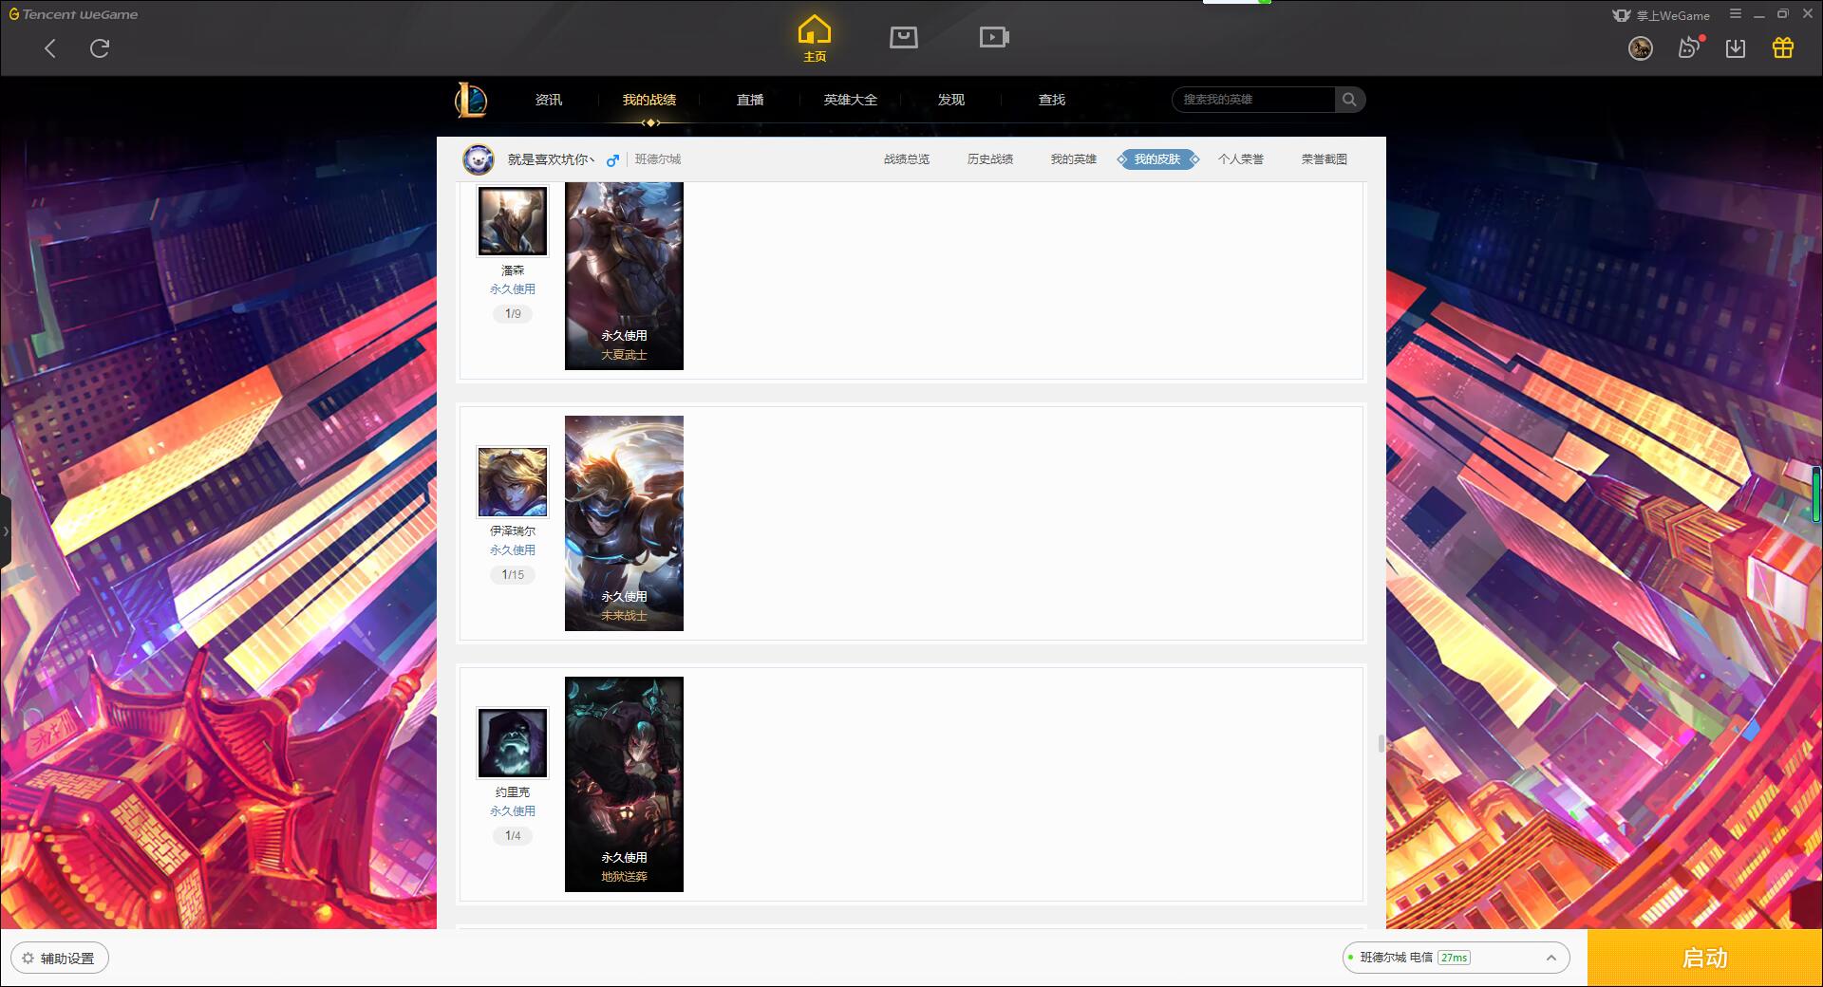
Task: Expand the left side panel handle
Action: [x=5, y=531]
